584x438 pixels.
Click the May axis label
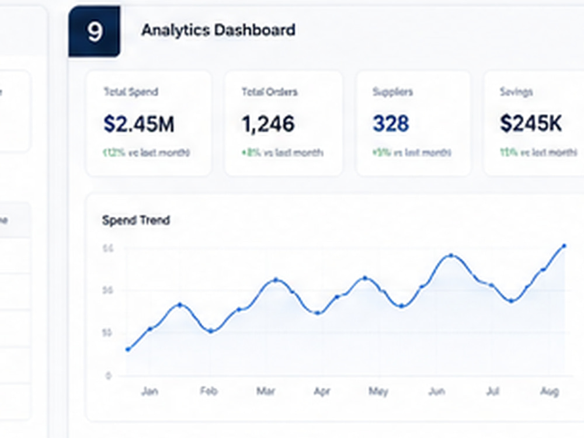378,391
